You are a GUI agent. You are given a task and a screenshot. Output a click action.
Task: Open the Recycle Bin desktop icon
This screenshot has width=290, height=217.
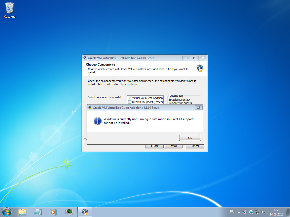[9, 10]
